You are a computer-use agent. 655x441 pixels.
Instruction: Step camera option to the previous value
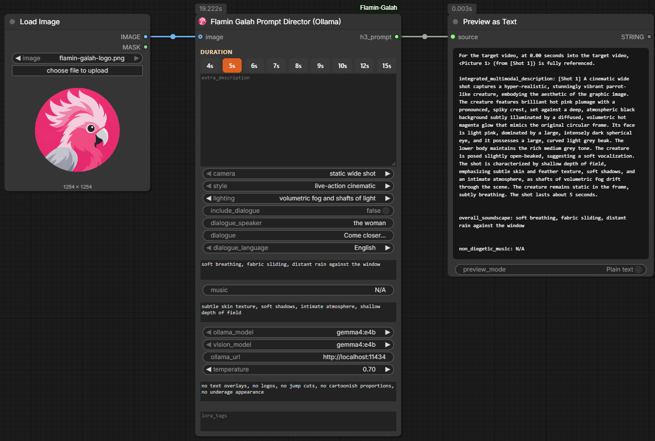click(209, 174)
